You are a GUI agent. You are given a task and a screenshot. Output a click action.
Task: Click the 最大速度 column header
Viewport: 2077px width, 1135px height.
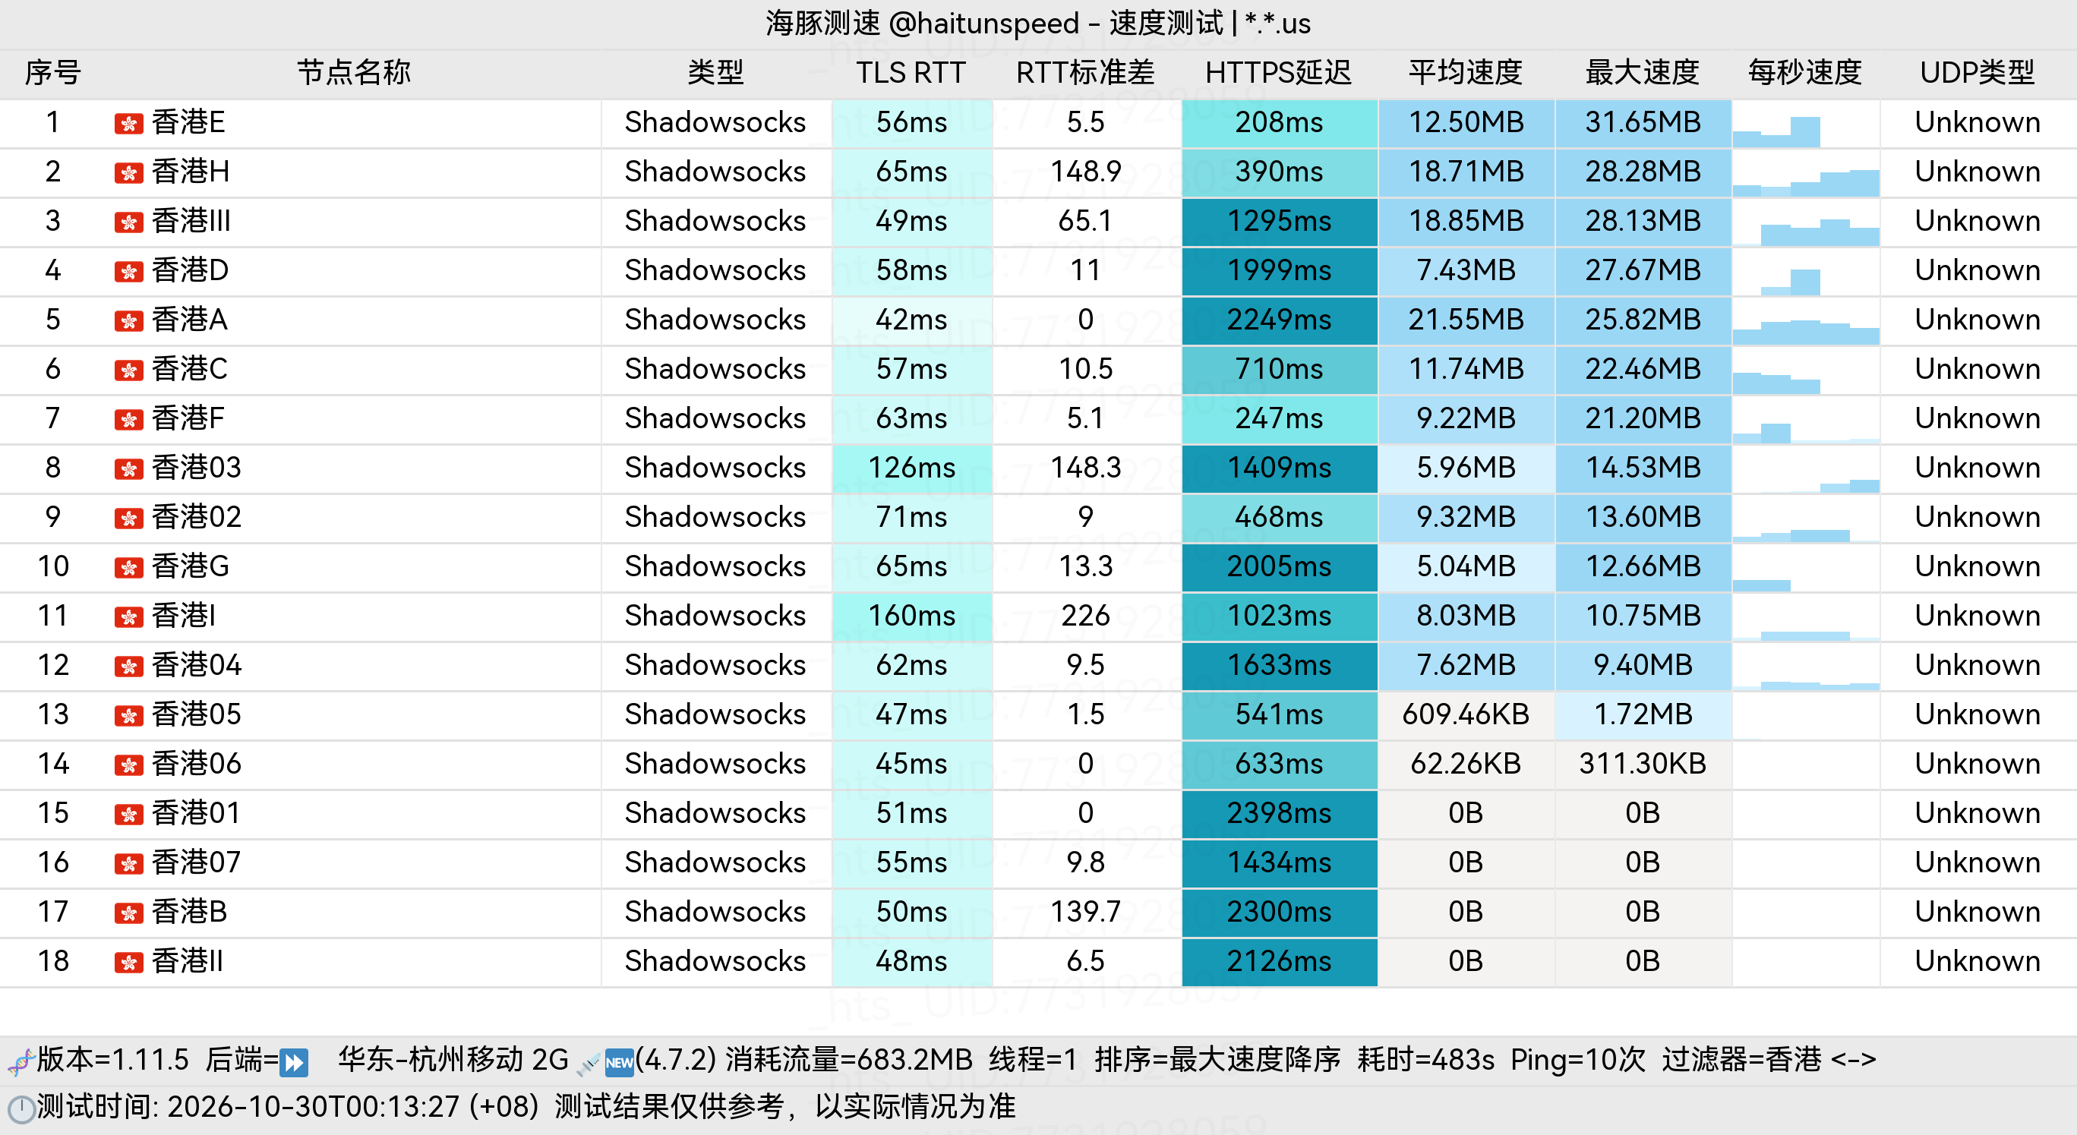[1642, 73]
